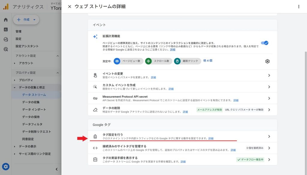The width and height of the screenshot is (307, 175).
Task: Open 詳細 link in Measurement Protocol row
Action: pyautogui.click(x=236, y=101)
